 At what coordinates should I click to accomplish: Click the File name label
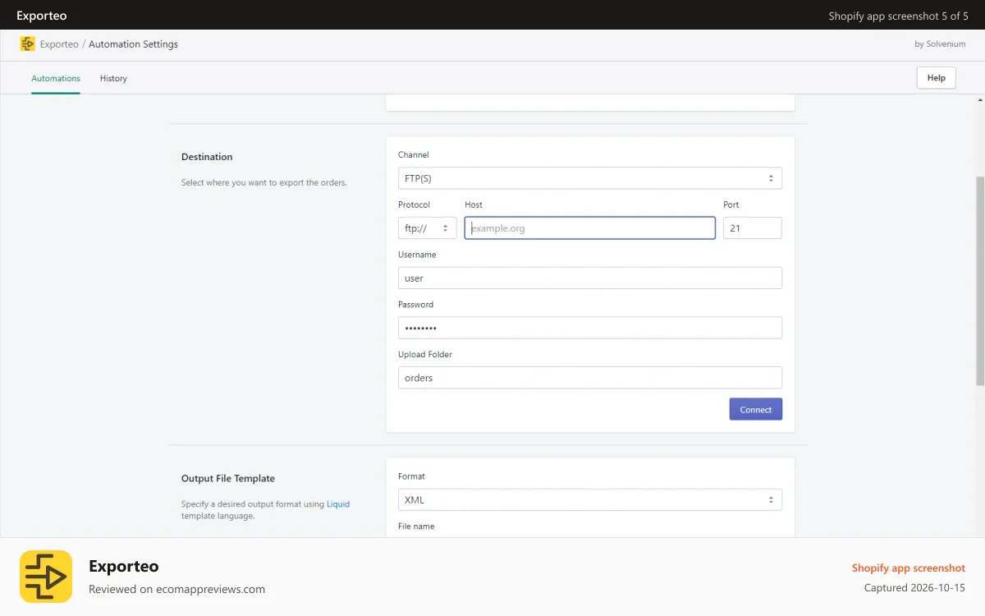(416, 526)
